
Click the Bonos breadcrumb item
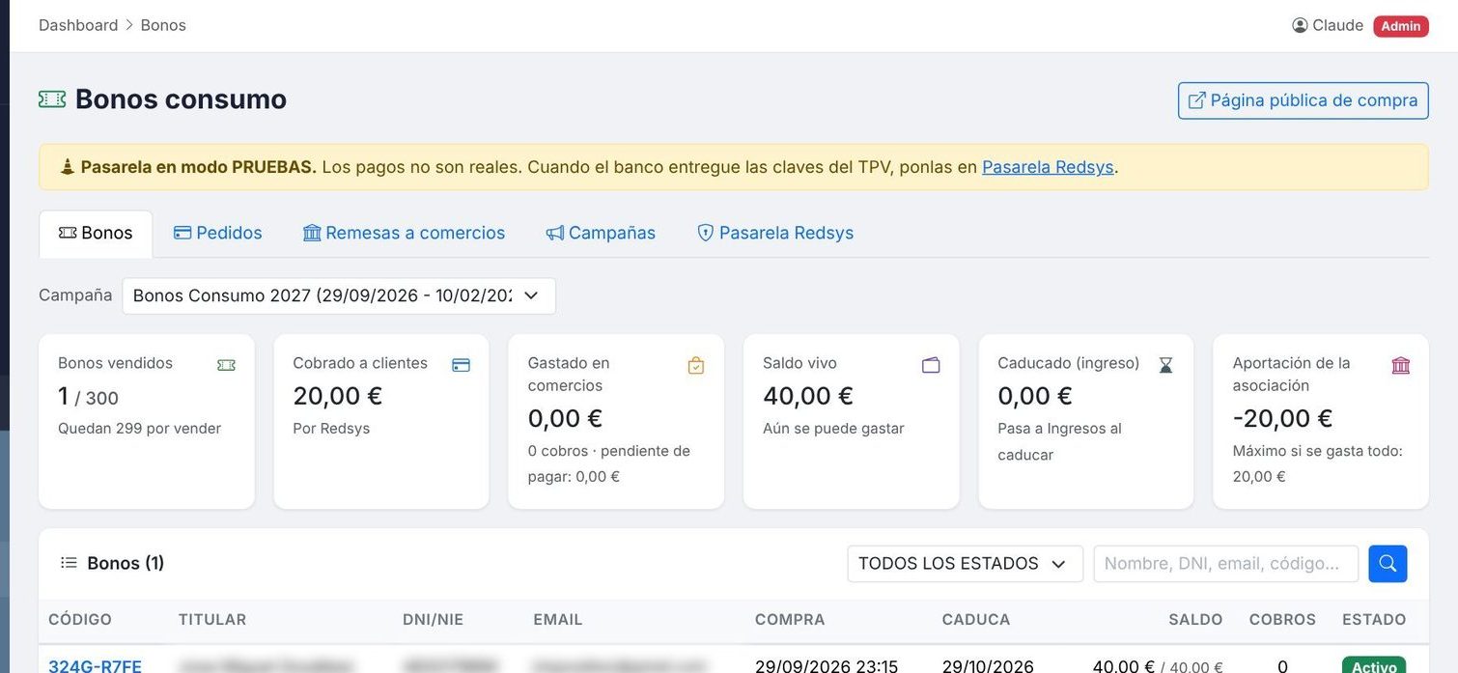[163, 25]
